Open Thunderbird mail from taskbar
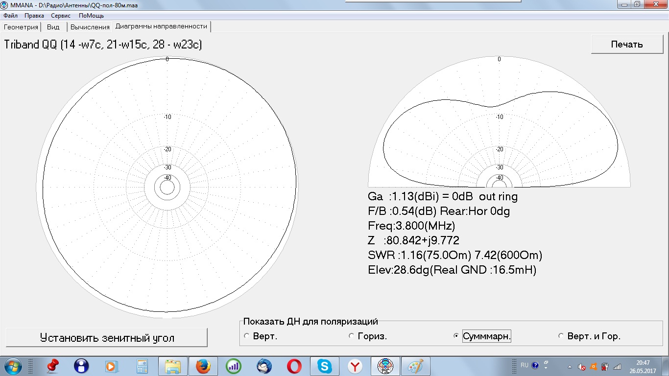 pos(264,366)
